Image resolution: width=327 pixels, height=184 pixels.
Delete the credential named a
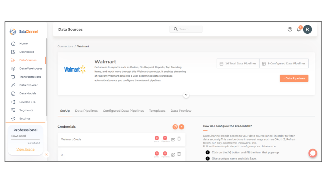click(x=179, y=154)
